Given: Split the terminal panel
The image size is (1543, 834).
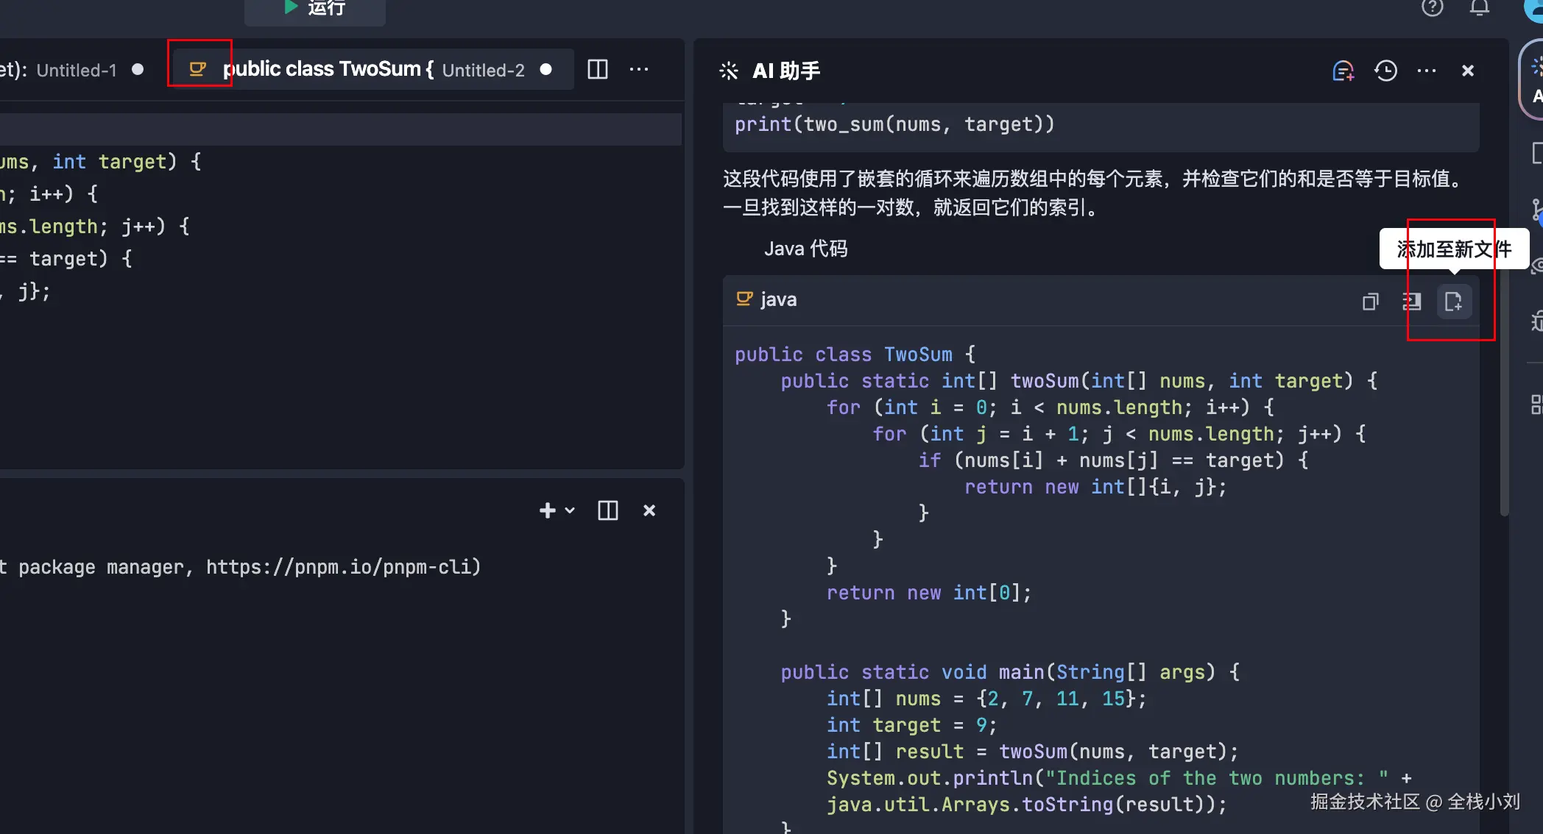Looking at the screenshot, I should tap(608, 510).
